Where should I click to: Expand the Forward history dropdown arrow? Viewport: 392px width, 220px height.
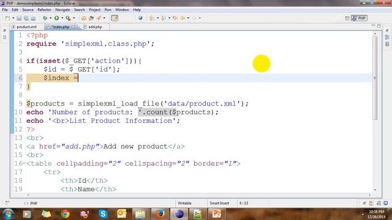(x=200, y=18)
